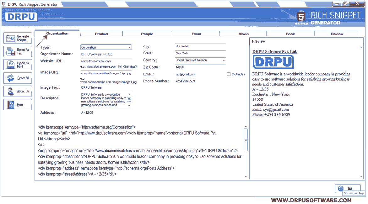Screen dimensions: 368x204
Task: Click the Export As Text icon
Action: point(11,51)
